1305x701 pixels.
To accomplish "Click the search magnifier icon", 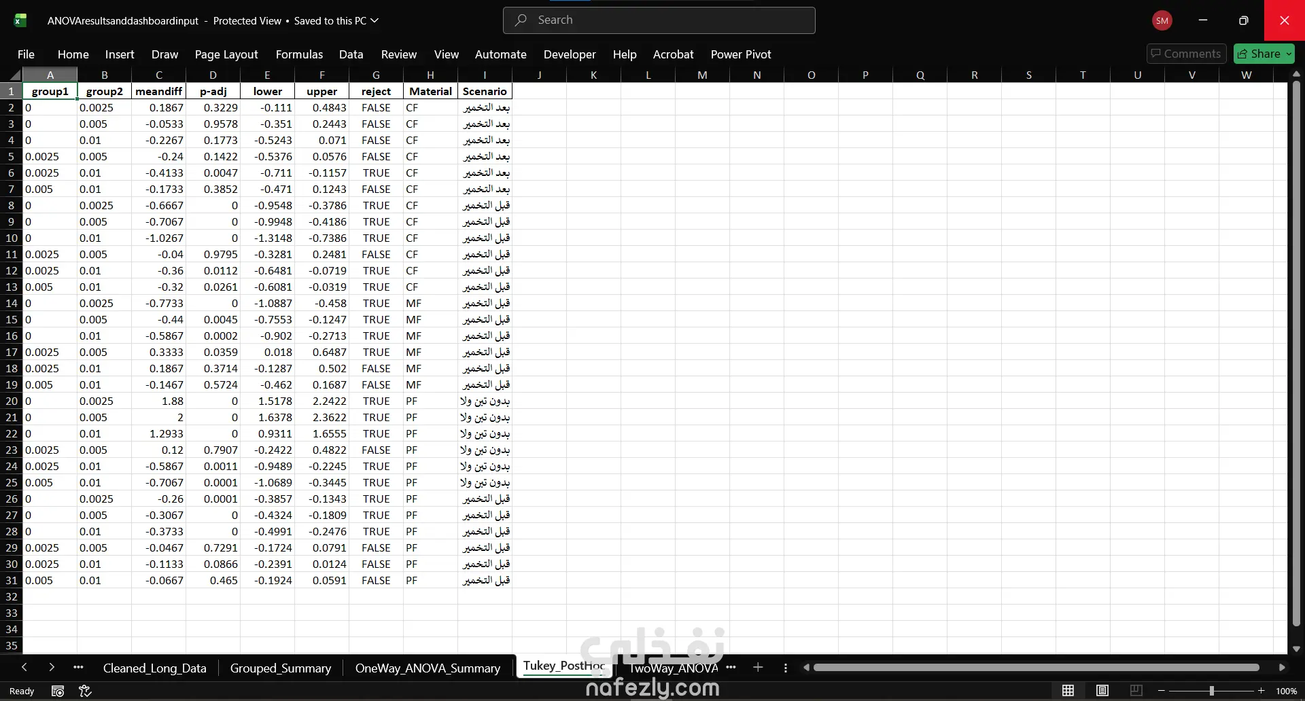I will pyautogui.click(x=521, y=20).
